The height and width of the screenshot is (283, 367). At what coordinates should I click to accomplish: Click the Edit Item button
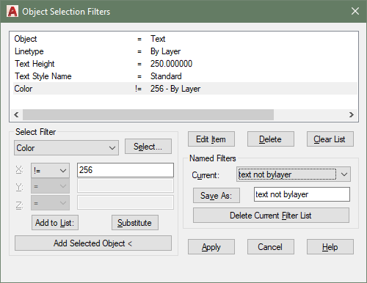[x=211, y=139]
